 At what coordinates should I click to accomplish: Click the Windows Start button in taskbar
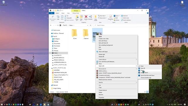coord(2,105)
